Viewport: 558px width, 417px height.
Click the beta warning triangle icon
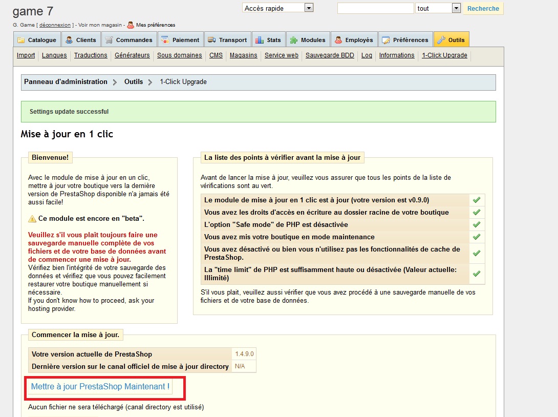tap(32, 219)
